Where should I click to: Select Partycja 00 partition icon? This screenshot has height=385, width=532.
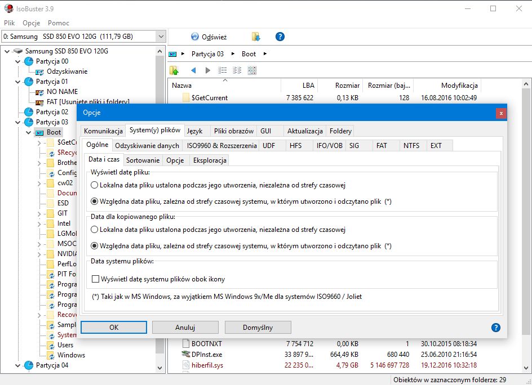(29, 61)
